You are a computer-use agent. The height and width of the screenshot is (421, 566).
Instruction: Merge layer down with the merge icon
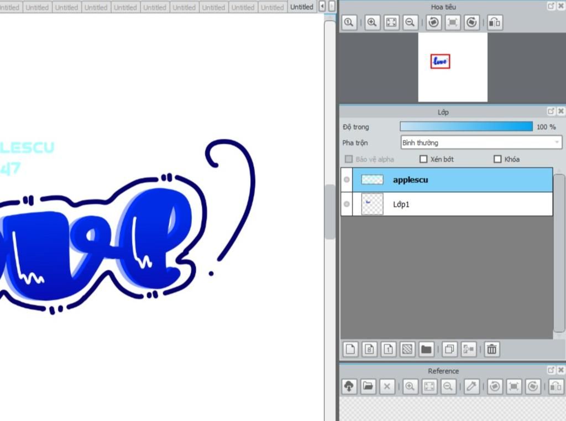click(x=469, y=349)
